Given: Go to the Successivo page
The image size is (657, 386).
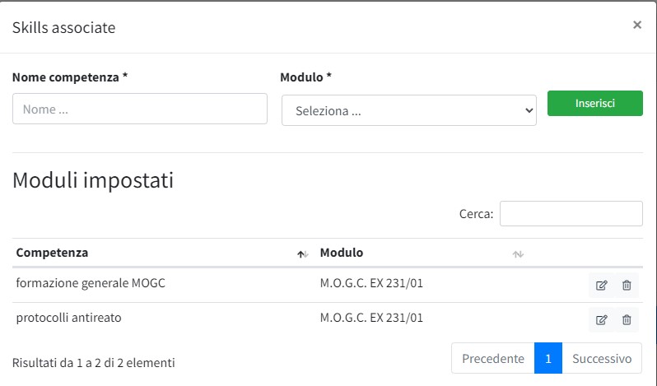Looking at the screenshot, I should tap(601, 359).
